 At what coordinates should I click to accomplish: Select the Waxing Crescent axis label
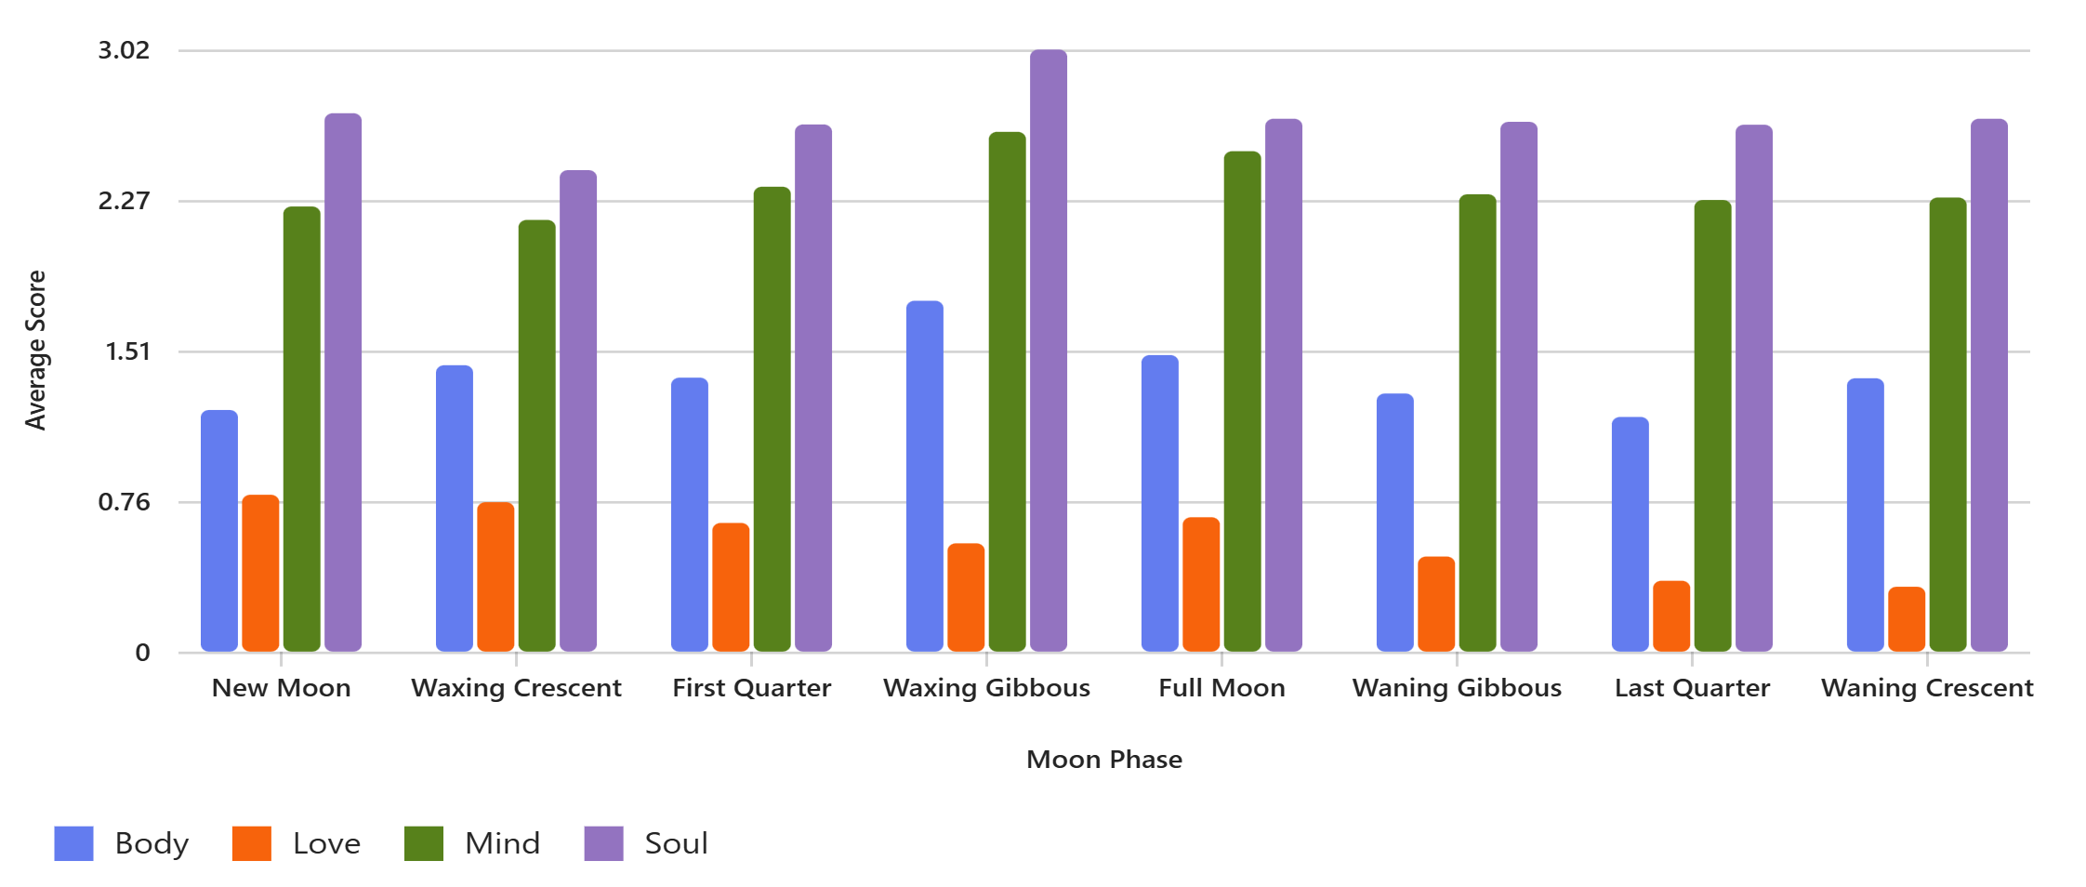pos(516,688)
